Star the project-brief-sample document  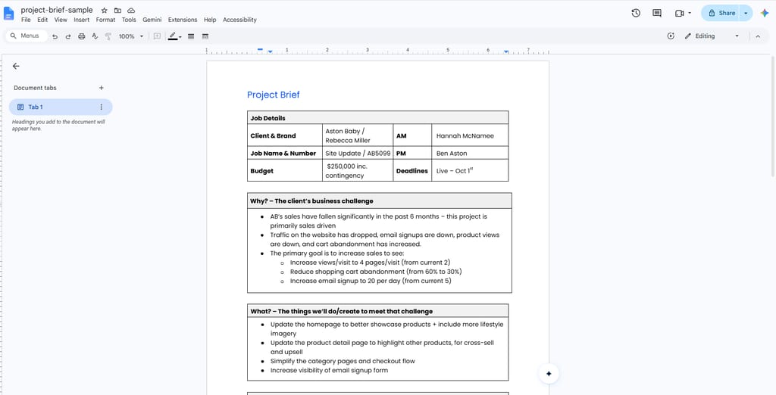[104, 11]
